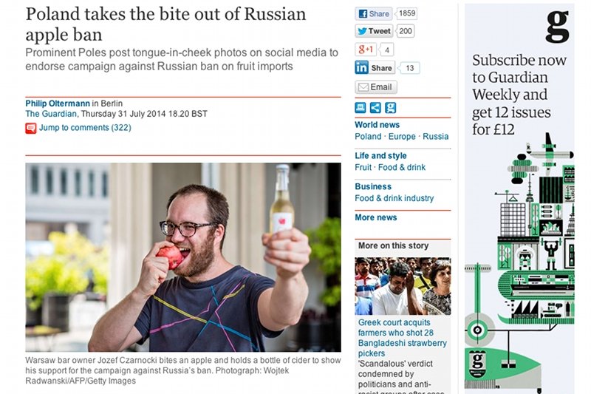Image resolution: width=591 pixels, height=394 pixels.
Task: Click the Google +1 button
Action: tap(366, 50)
